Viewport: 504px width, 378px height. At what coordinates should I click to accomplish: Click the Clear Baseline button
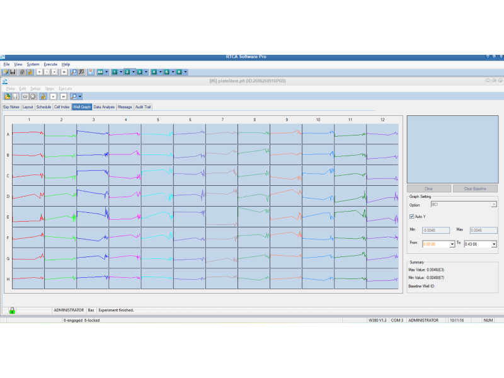tap(475, 188)
